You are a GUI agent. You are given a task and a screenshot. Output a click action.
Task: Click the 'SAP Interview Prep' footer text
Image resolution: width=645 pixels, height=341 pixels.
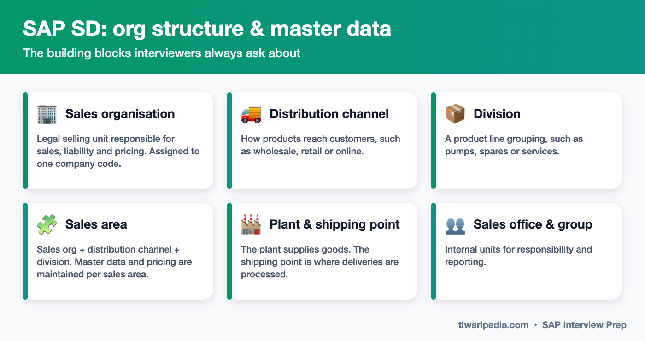click(584, 325)
